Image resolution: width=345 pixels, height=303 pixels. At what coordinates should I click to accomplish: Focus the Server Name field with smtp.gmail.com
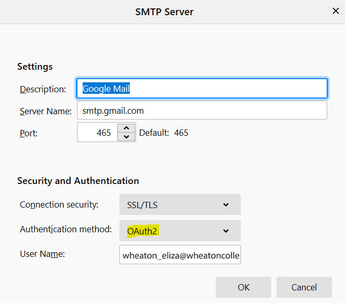tap(202, 111)
